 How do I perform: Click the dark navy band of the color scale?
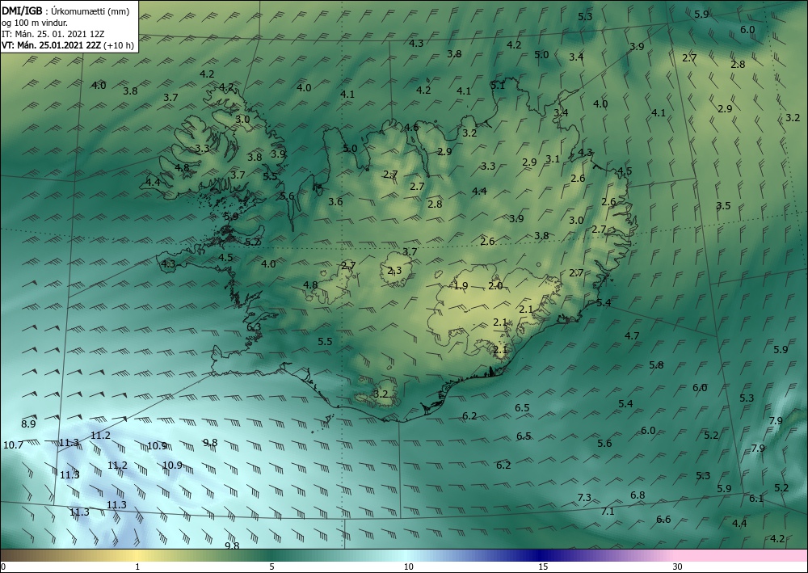(x=541, y=555)
